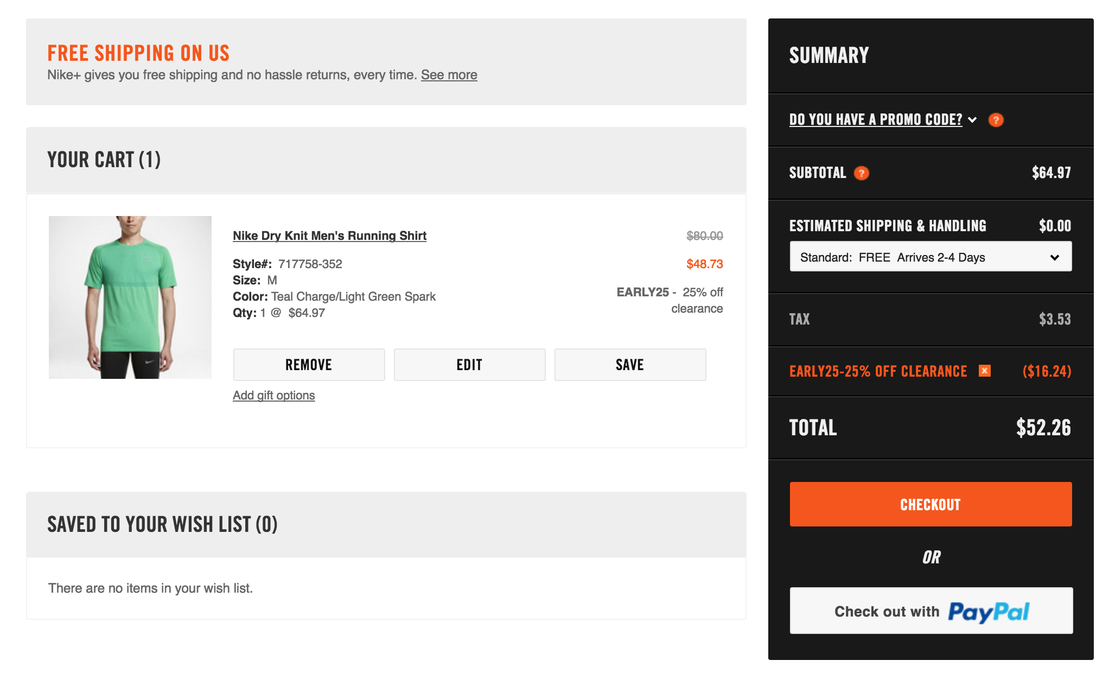Click the promo code help question icon
Screen dimensions: 1109x673
(x=996, y=120)
